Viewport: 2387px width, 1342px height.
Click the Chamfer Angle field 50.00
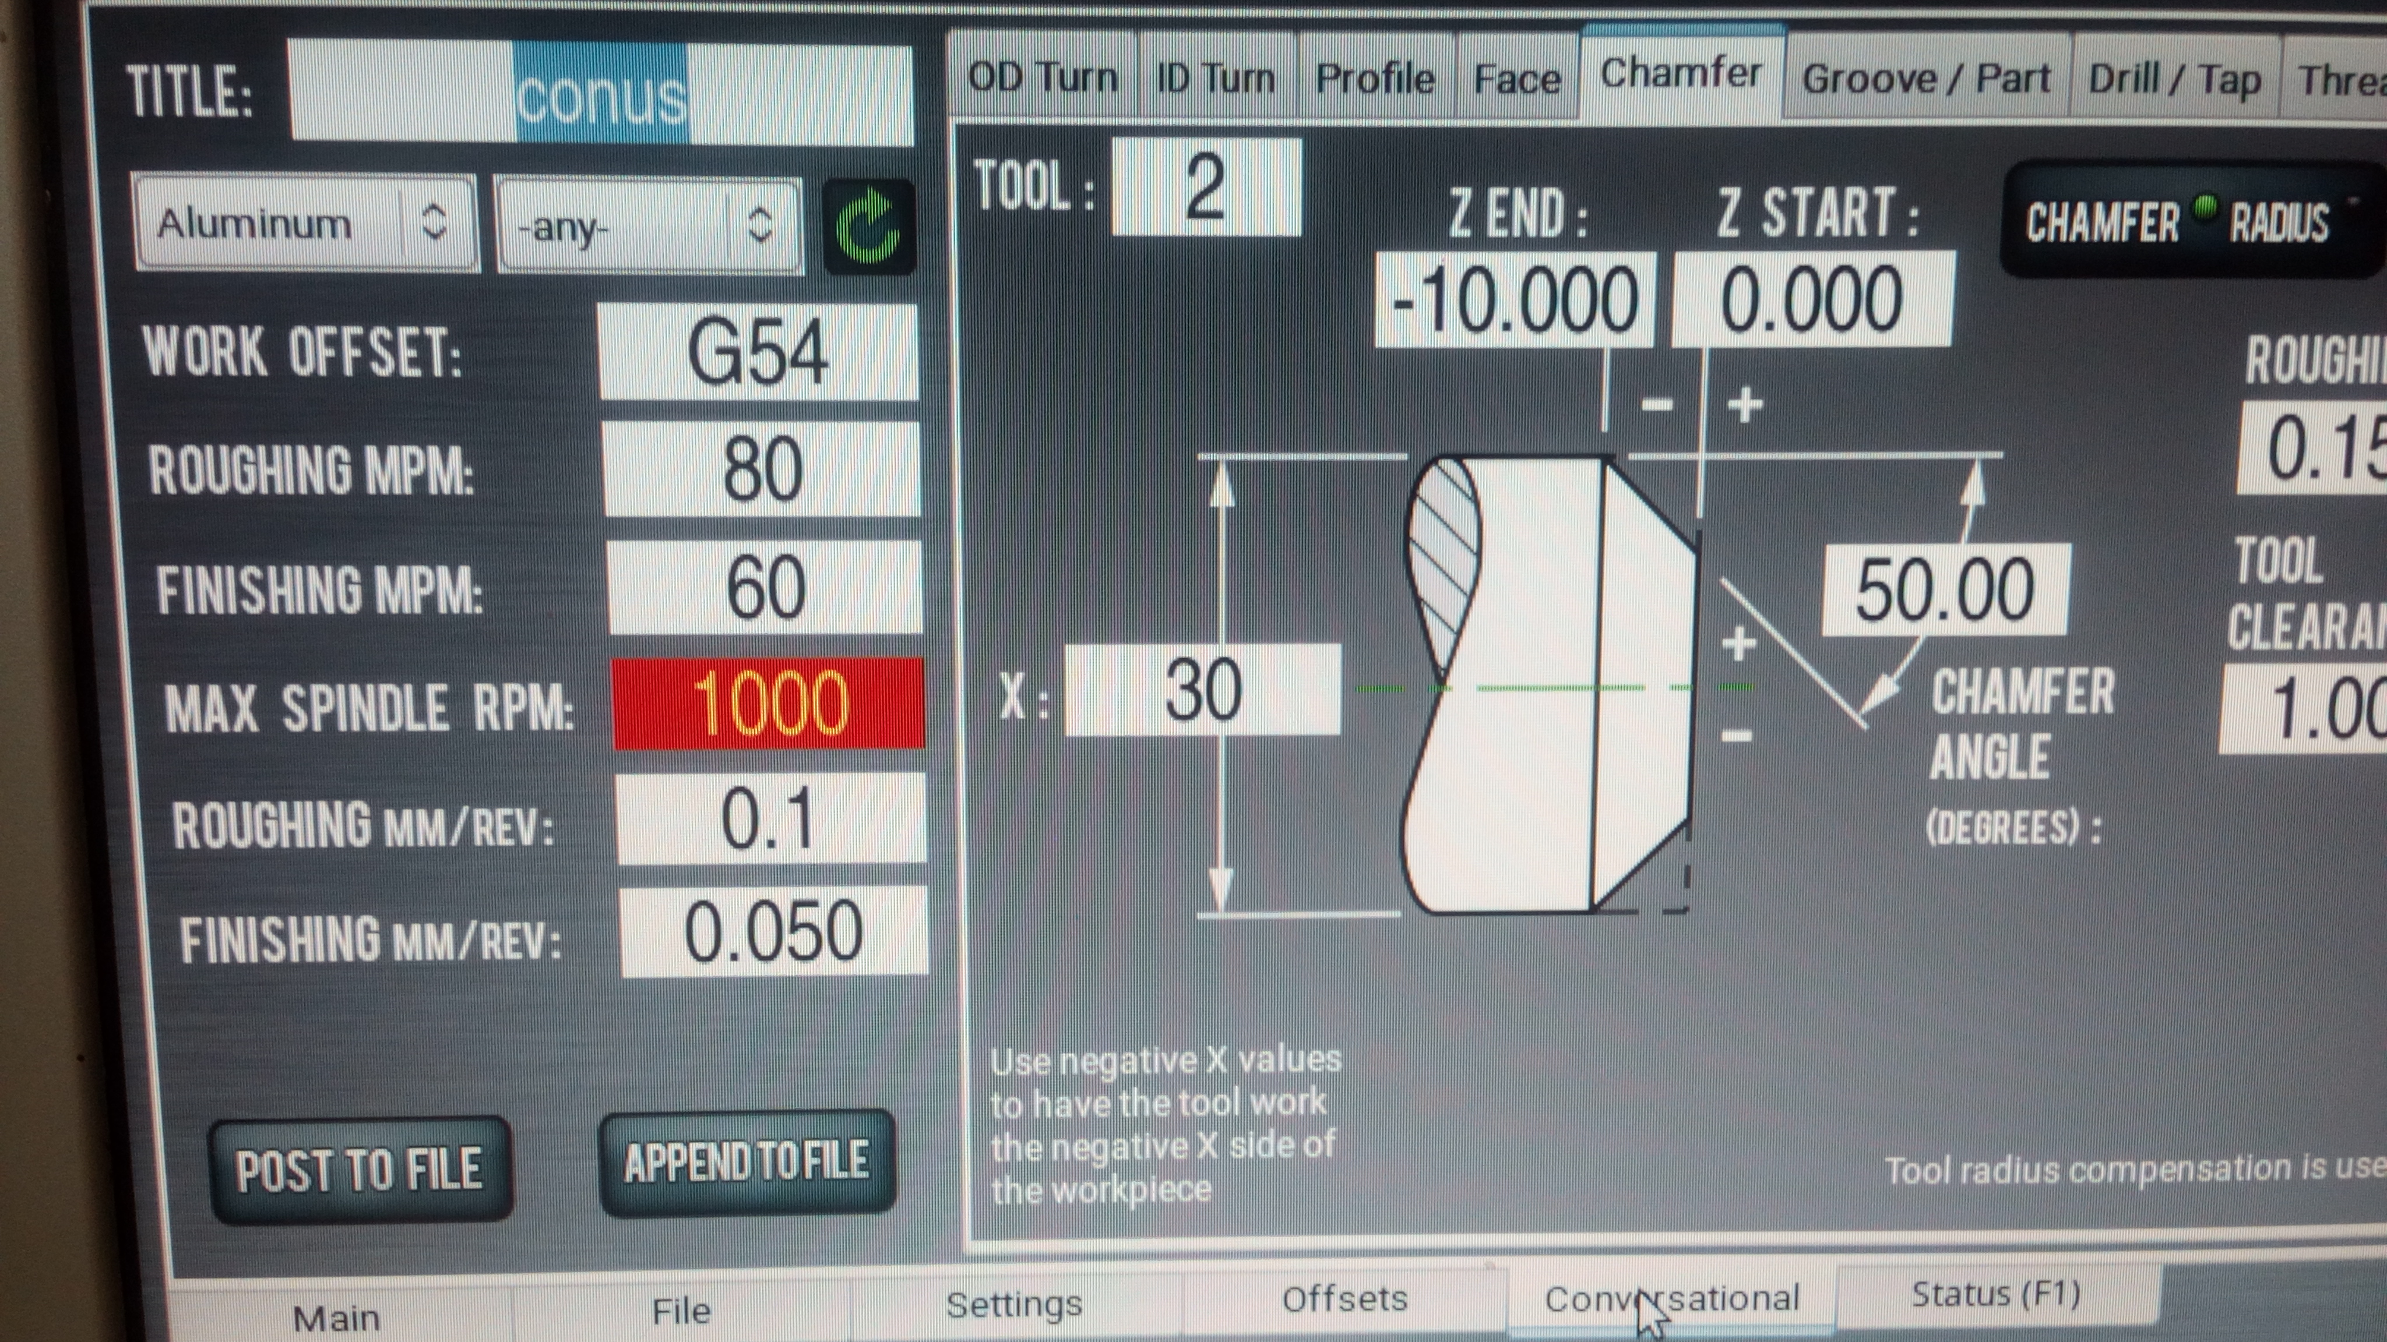coord(1944,590)
